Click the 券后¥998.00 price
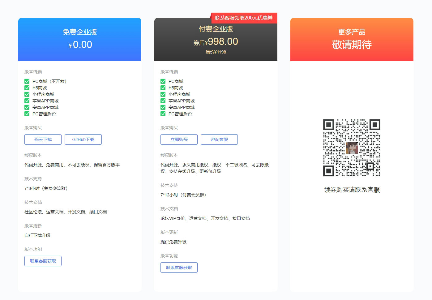Viewport: 432px width, 300px height. point(216,41)
